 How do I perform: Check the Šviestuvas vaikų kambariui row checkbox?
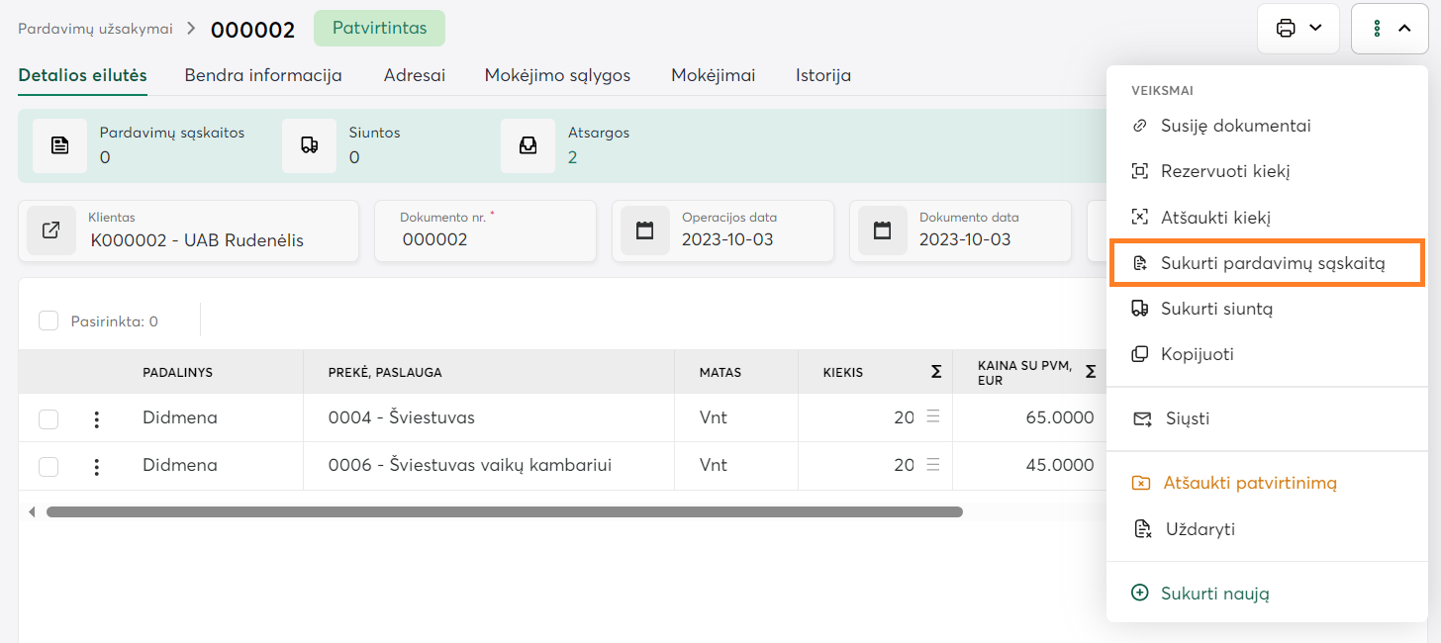(48, 466)
